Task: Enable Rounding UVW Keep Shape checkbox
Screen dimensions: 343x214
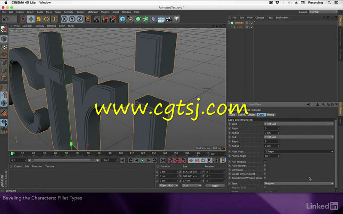Action: tap(265, 178)
